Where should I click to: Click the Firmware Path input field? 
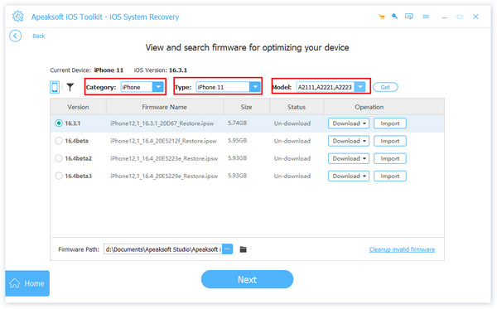pyautogui.click(x=163, y=249)
